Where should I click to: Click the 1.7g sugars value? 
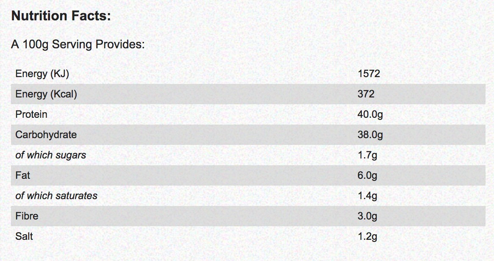(x=367, y=155)
